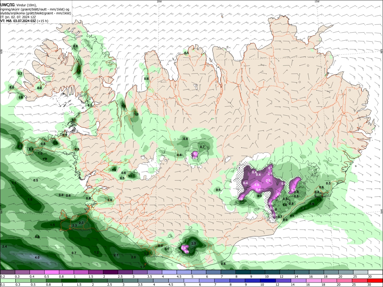Screen dimensions: 383x287
Task: Click the 2.9 precipitation value on map
Action: 194,244
